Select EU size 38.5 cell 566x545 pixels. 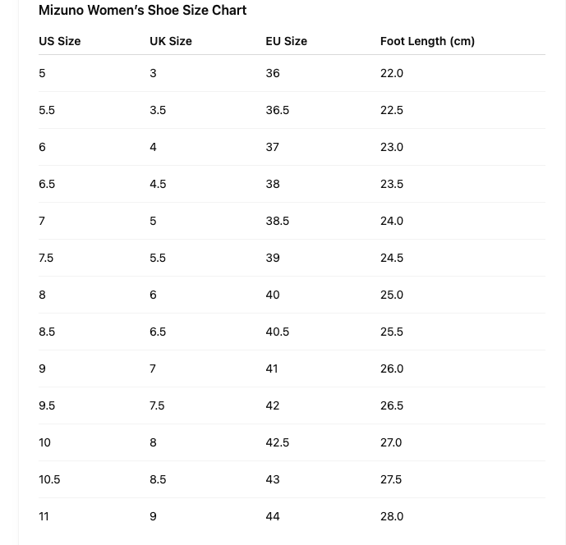coord(277,221)
